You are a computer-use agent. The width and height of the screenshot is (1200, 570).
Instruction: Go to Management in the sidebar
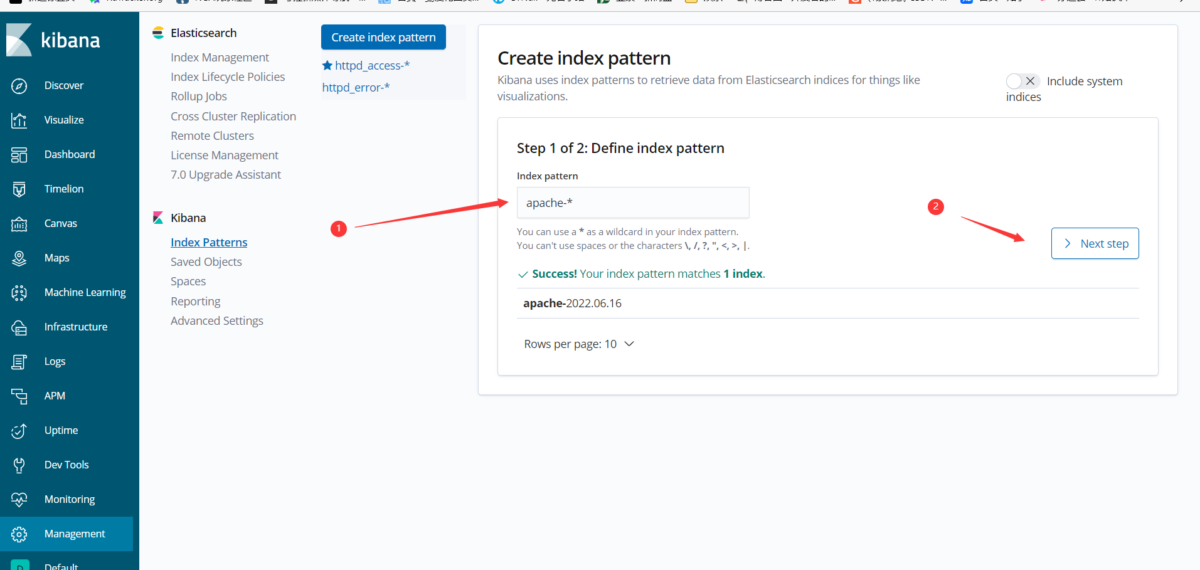(x=75, y=534)
